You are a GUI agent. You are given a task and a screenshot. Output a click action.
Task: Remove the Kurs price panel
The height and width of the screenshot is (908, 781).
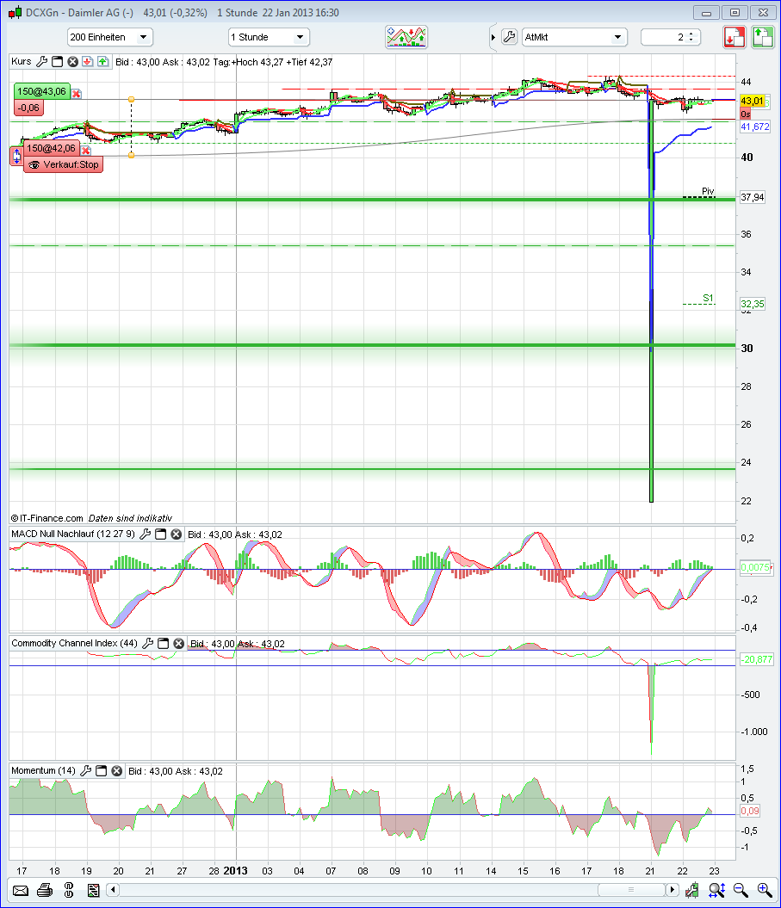(72, 61)
